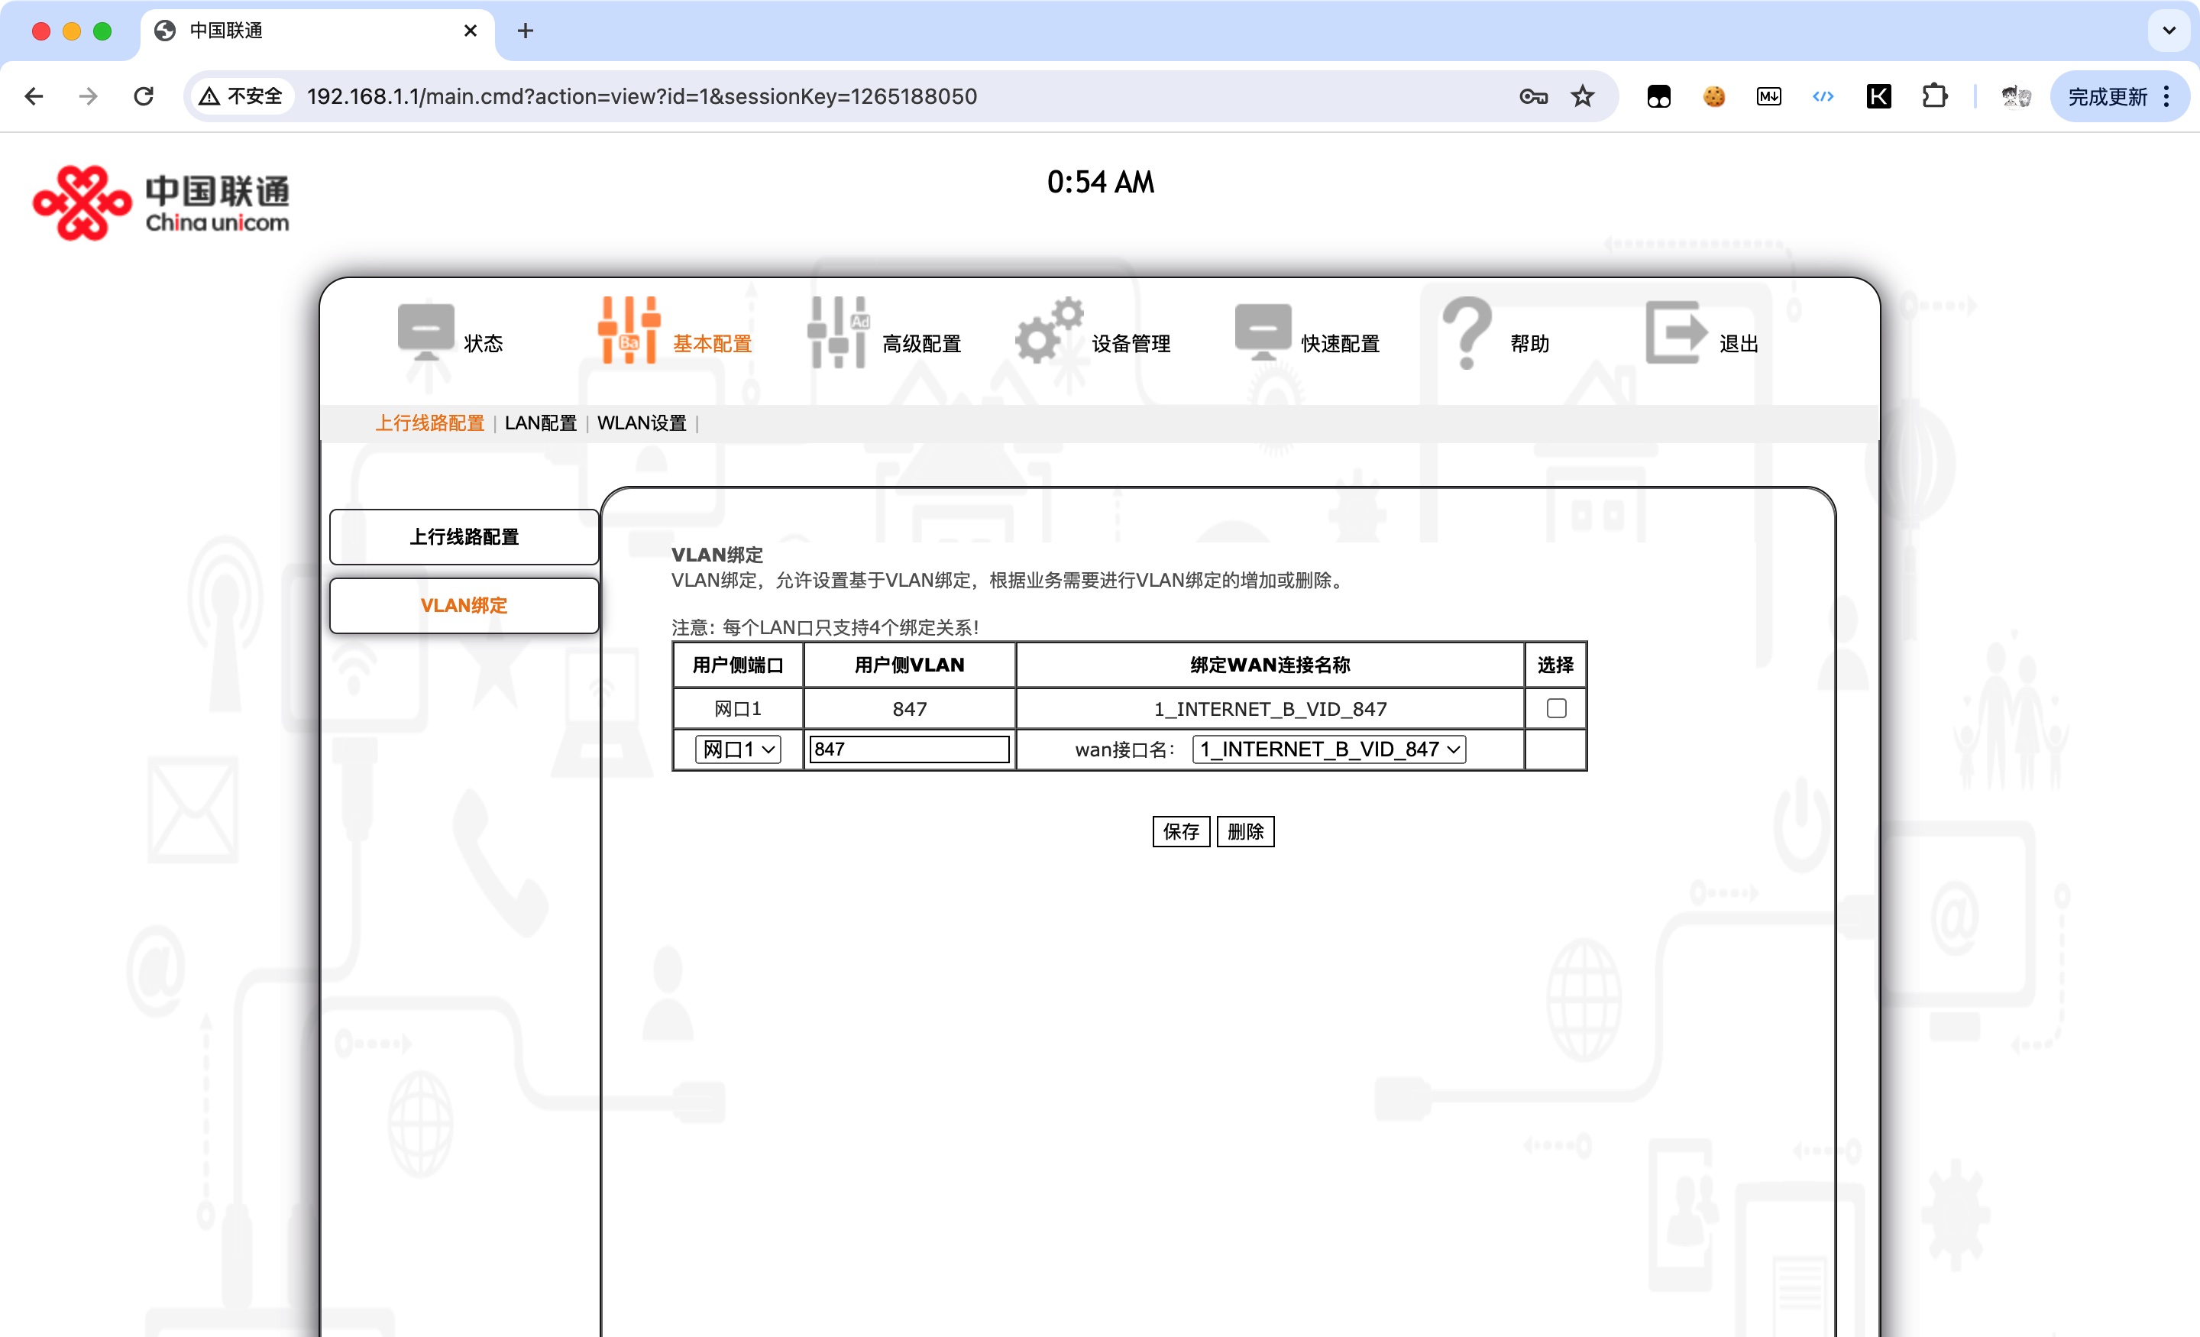2200x1337 pixels.
Task: Switch to the WLAN设置 submenu tab
Action: [x=642, y=422]
